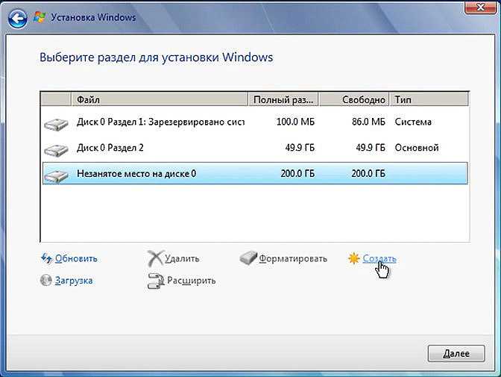Viewport: 501px width, 377px height.
Task: Sort by the Тип column header
Action: 429,99
